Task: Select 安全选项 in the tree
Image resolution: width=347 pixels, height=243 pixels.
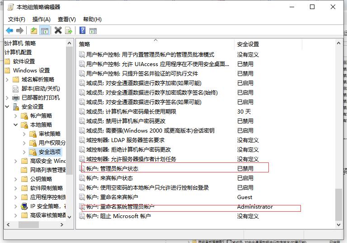Action: pyautogui.click(x=50, y=152)
